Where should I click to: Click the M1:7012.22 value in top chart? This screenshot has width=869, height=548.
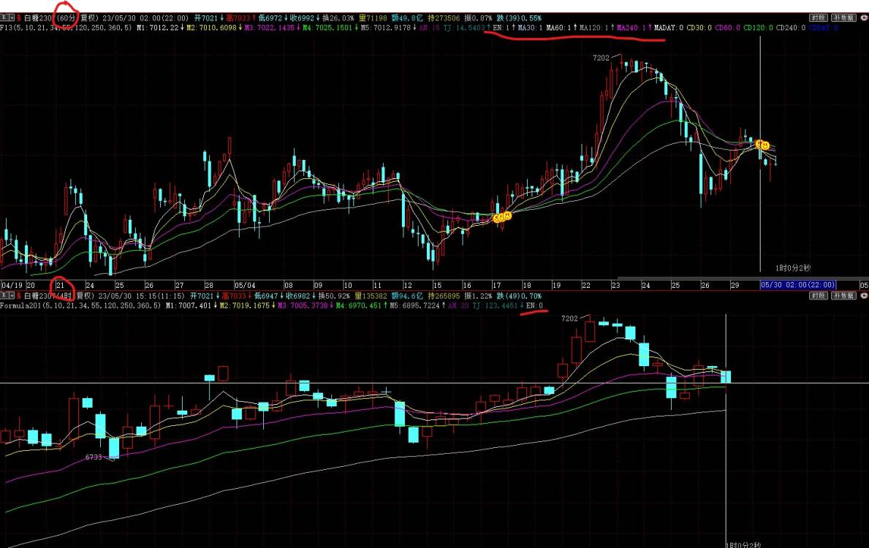pyautogui.click(x=157, y=27)
